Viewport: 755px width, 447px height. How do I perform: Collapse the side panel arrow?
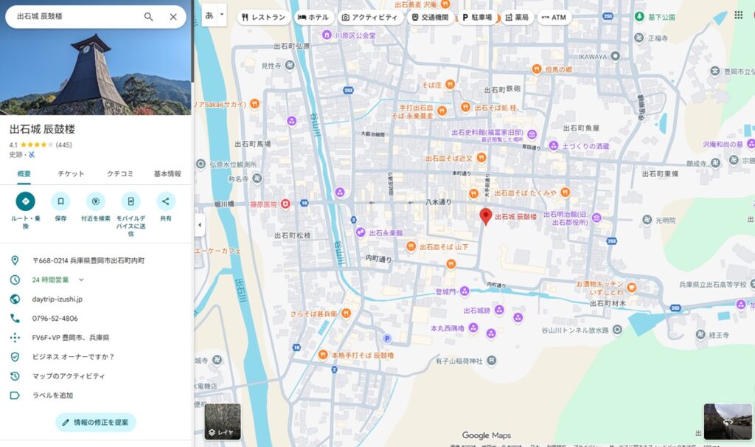pyautogui.click(x=198, y=224)
